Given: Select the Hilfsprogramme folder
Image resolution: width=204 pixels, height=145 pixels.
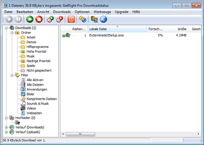Looking at the screenshot, I should (x=38, y=47).
